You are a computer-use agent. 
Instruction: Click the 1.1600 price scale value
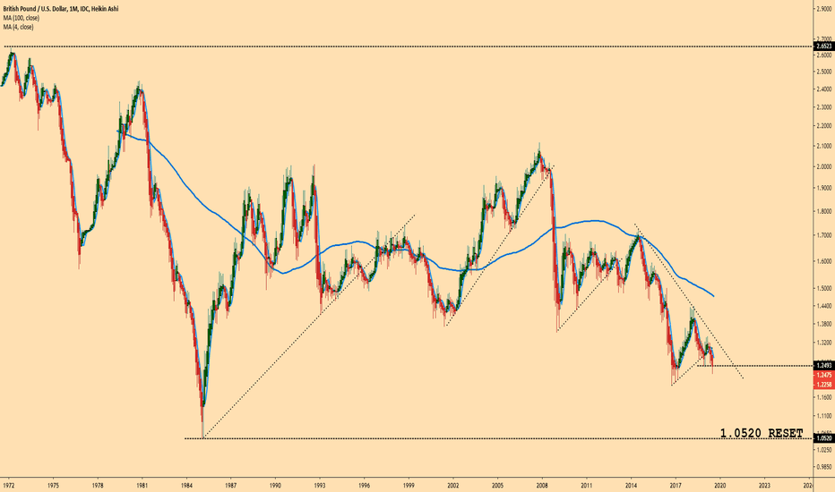coord(824,397)
